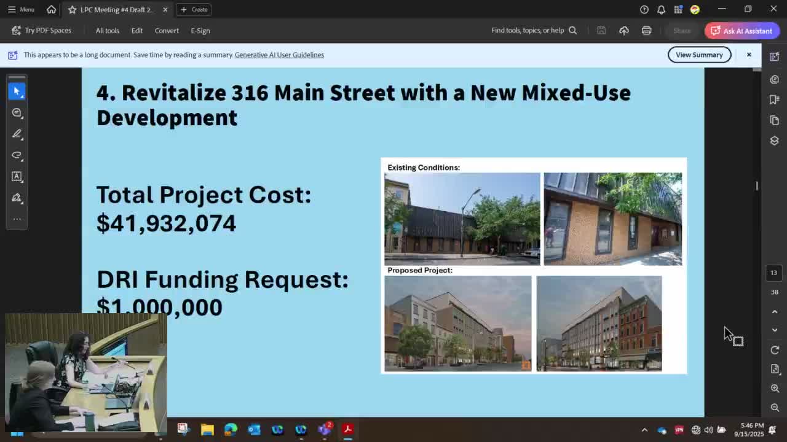Open the Convert menu
The height and width of the screenshot is (442, 787).
[x=167, y=31]
